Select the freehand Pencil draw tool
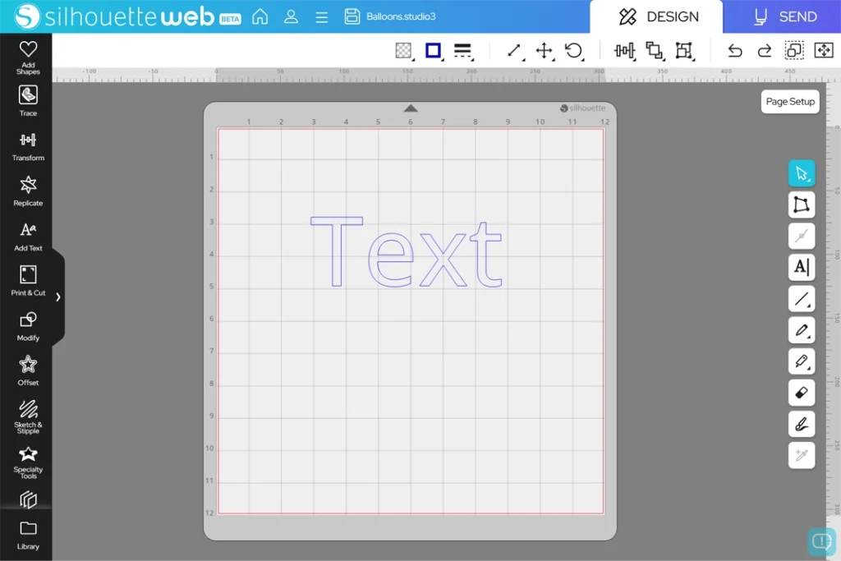This screenshot has width=841, height=561. [x=802, y=330]
